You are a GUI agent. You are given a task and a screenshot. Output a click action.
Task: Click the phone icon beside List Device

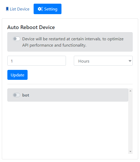click(7, 9)
